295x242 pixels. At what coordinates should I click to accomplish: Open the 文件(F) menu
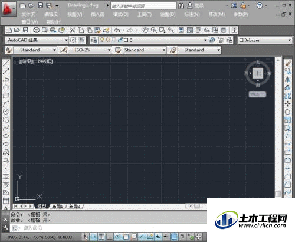click(28, 14)
